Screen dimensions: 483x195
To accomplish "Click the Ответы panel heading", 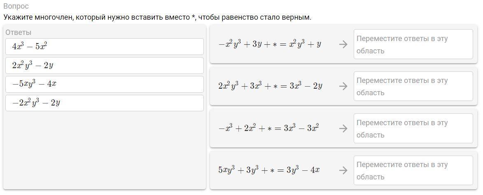I will pos(19,32).
